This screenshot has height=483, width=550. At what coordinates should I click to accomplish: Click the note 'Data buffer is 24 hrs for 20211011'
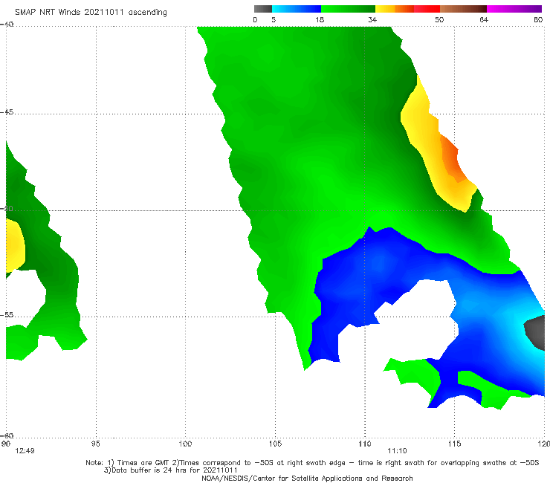pyautogui.click(x=170, y=470)
